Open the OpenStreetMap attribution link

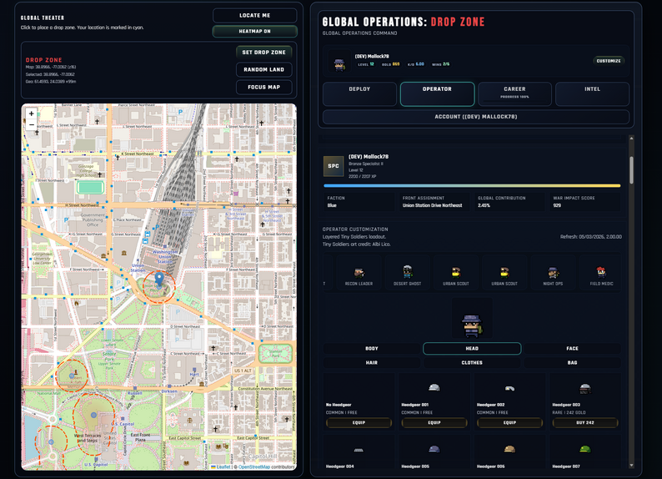pyautogui.click(x=254, y=466)
